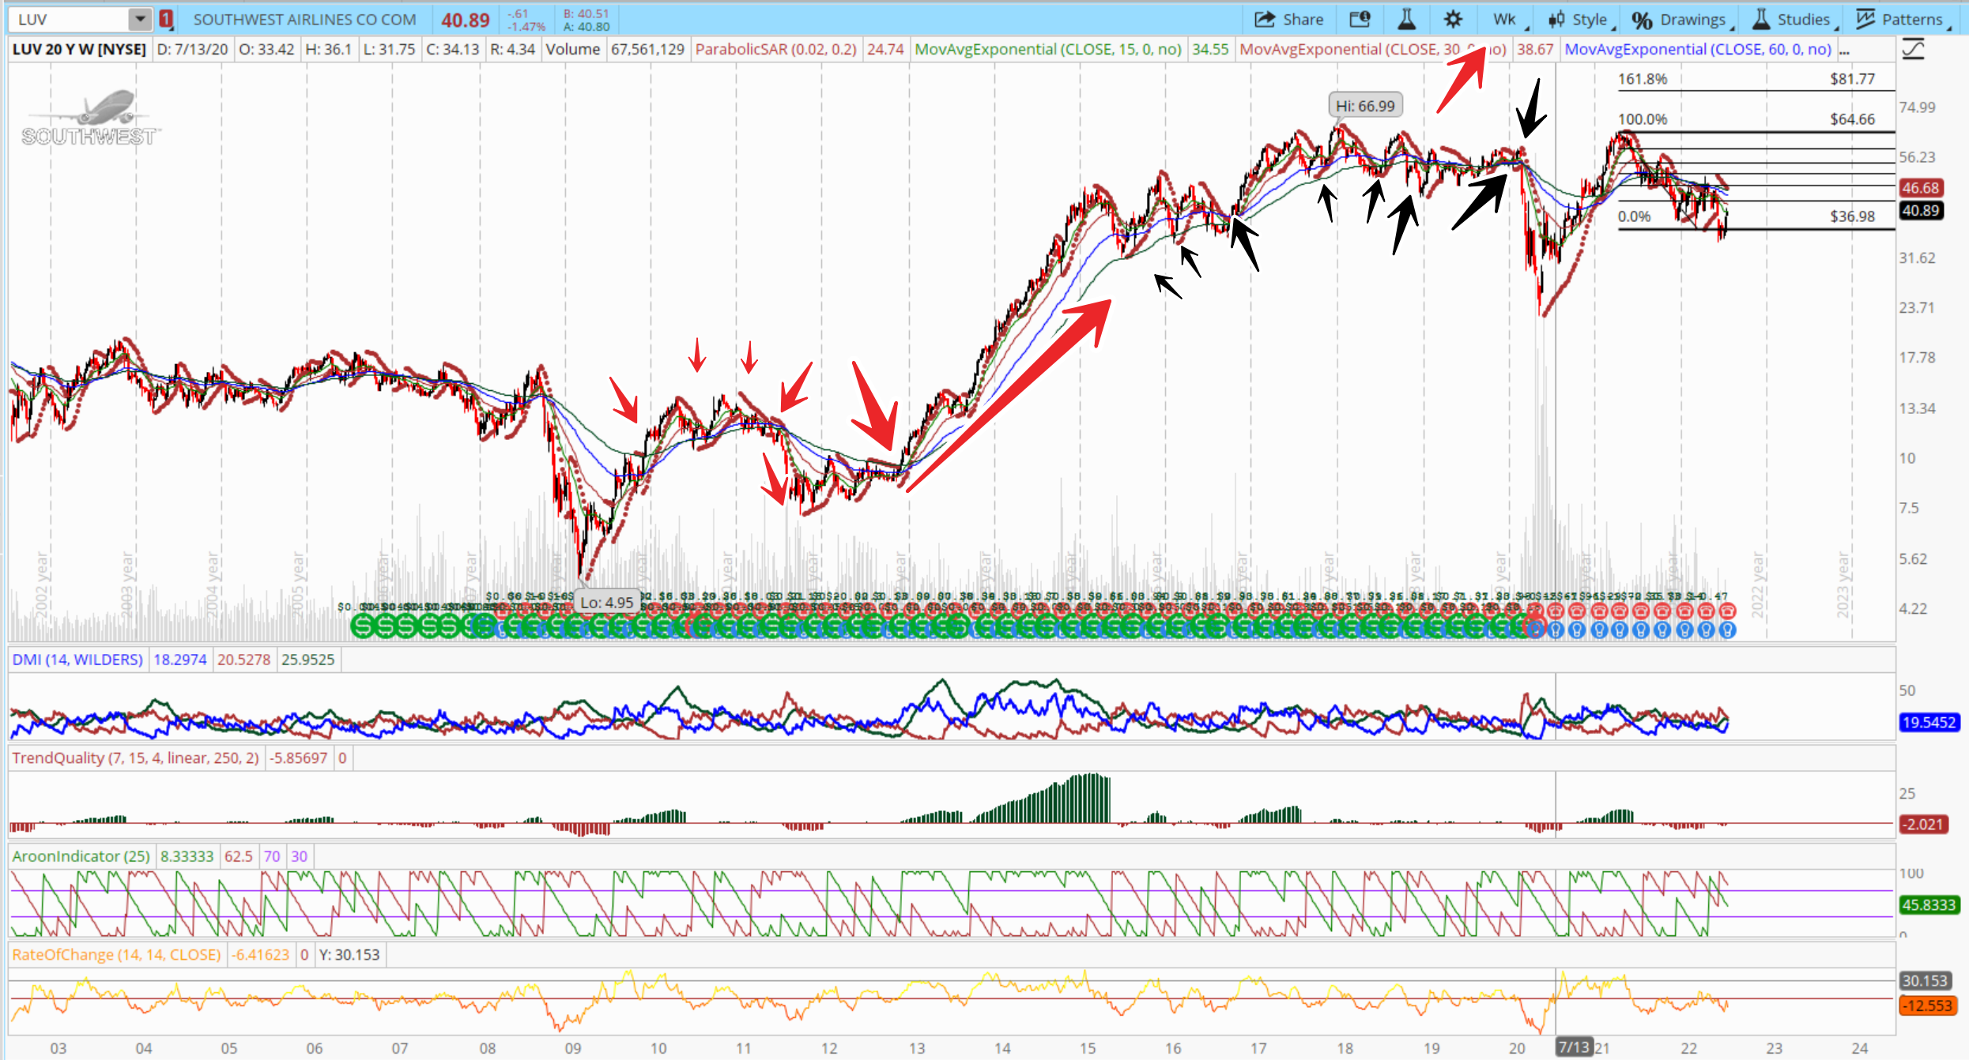Image resolution: width=1969 pixels, height=1060 pixels.
Task: Open the Studies menu
Action: click(x=1792, y=20)
